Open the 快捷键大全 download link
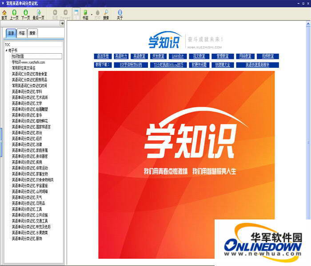 pos(223,65)
